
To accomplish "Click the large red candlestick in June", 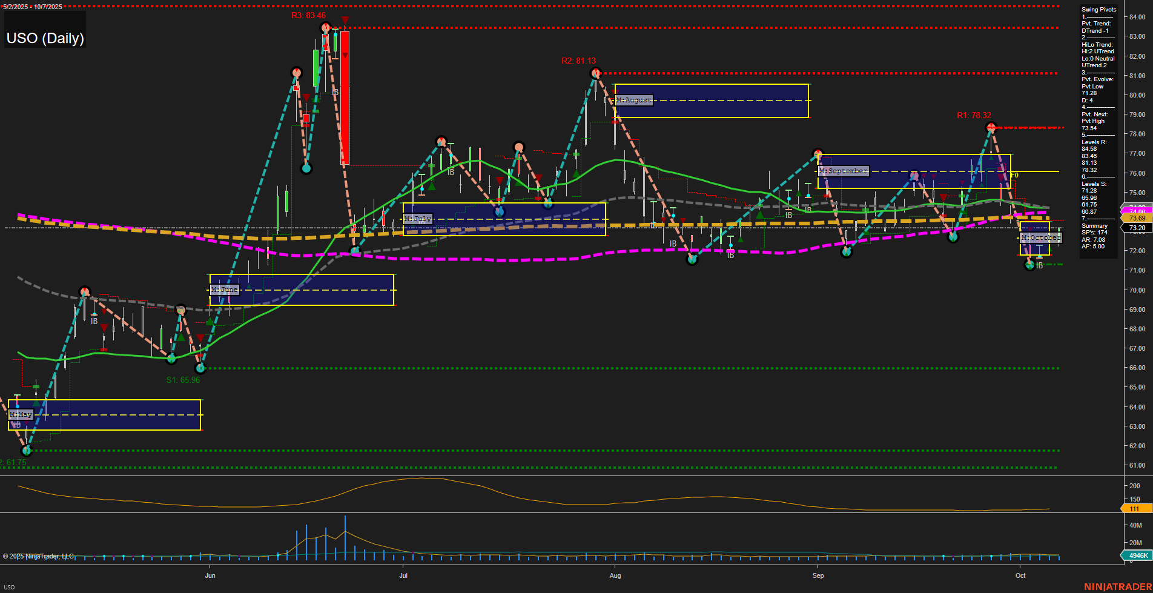I will [x=345, y=98].
